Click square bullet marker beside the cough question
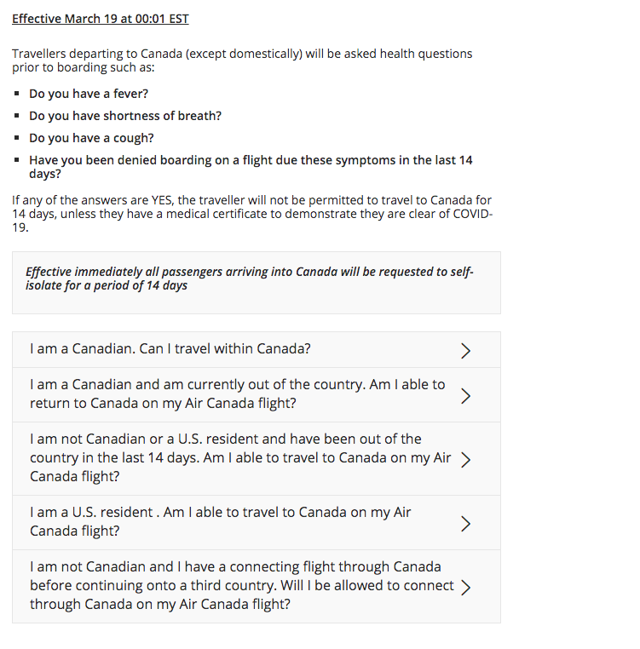 (x=16, y=138)
